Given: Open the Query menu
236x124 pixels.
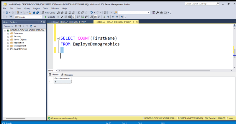Looking at the screenshot, I should (x=27, y=9).
